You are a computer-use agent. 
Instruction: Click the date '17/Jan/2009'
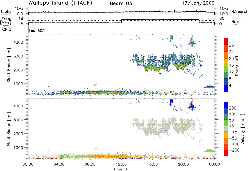pyautogui.click(x=198, y=3)
